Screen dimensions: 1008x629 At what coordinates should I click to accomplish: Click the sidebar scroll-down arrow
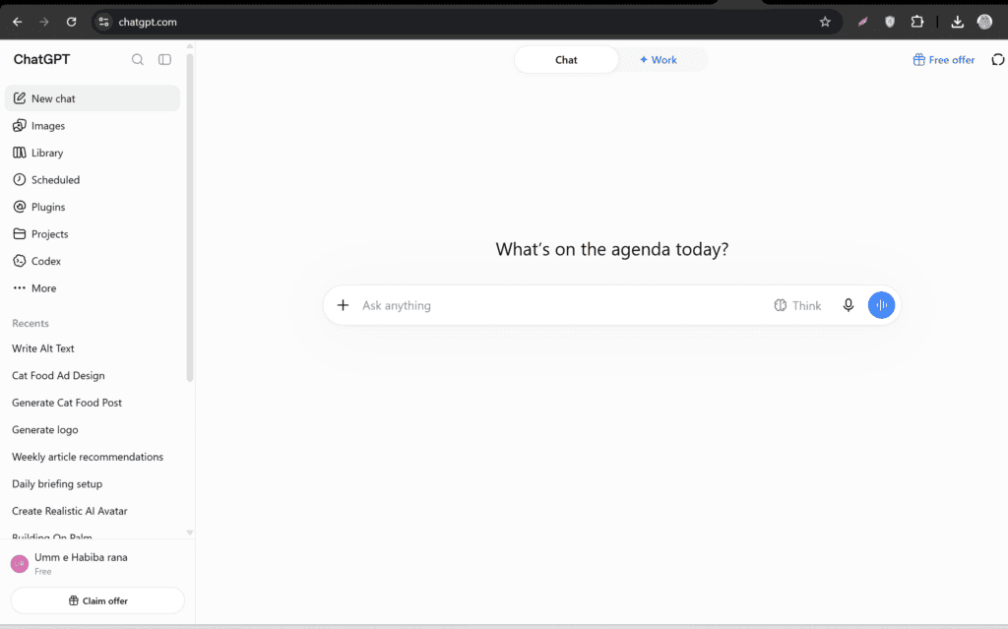(190, 533)
